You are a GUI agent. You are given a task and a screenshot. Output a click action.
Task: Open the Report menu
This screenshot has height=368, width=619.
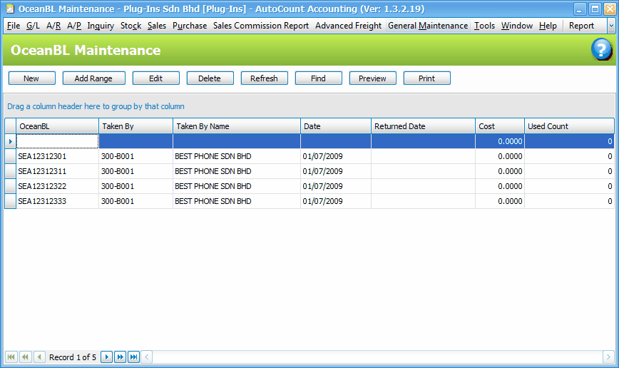click(x=581, y=26)
